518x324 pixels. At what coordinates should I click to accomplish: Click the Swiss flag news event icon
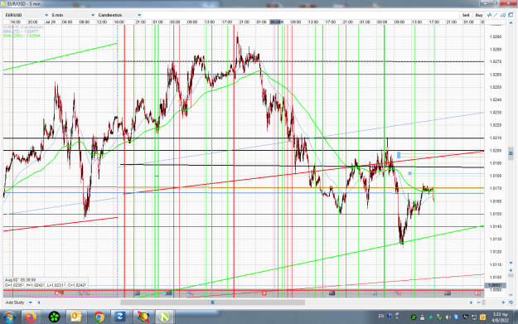[x=264, y=293]
